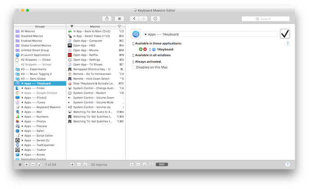309x189 pixels.
Task: Check 'Disabled on this Mac' checkbox
Action: 133,67
